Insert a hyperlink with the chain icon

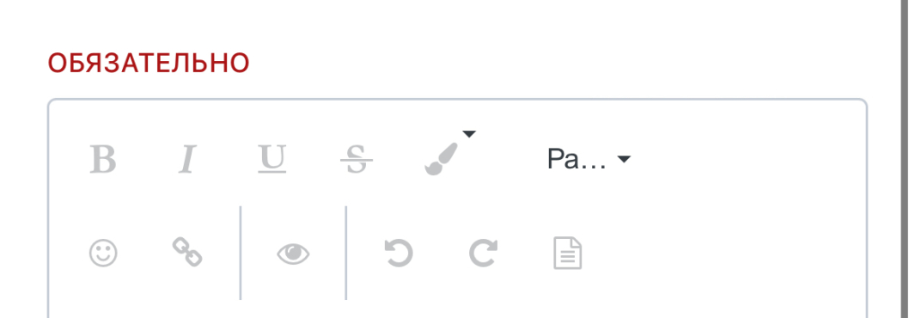(x=187, y=252)
